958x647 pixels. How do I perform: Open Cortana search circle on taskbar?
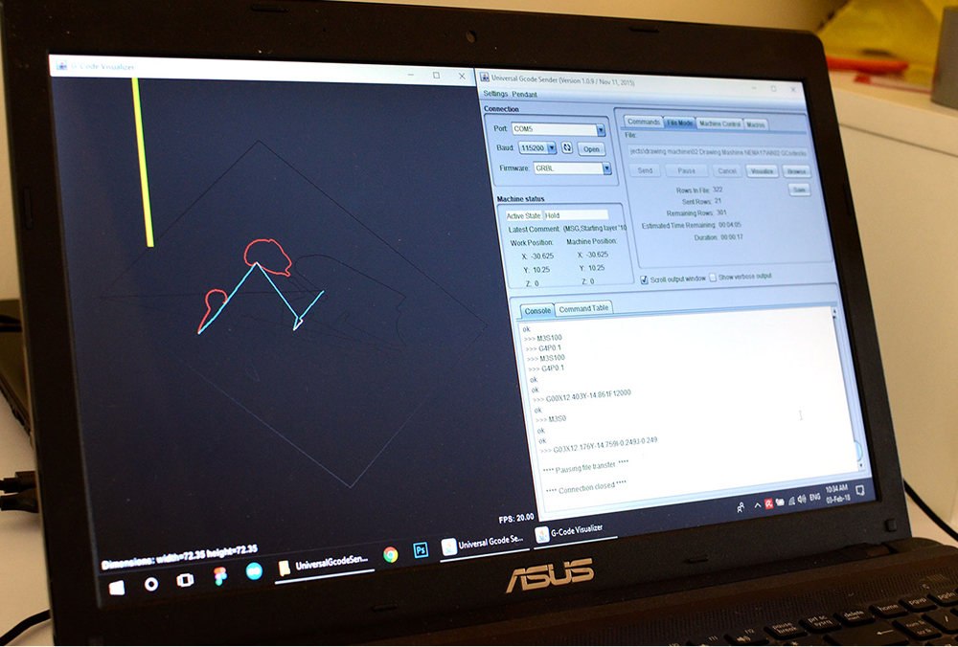[151, 584]
